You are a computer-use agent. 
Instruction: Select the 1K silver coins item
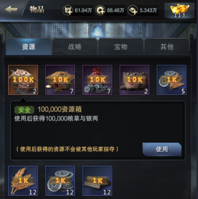click(x=60, y=181)
